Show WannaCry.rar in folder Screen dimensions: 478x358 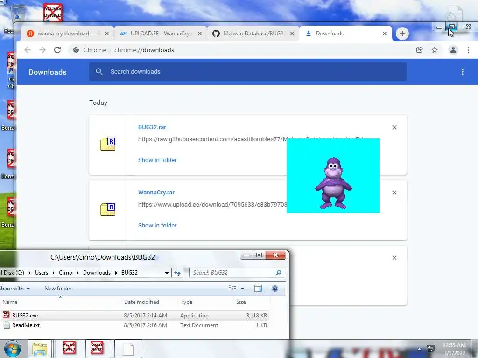tap(157, 225)
